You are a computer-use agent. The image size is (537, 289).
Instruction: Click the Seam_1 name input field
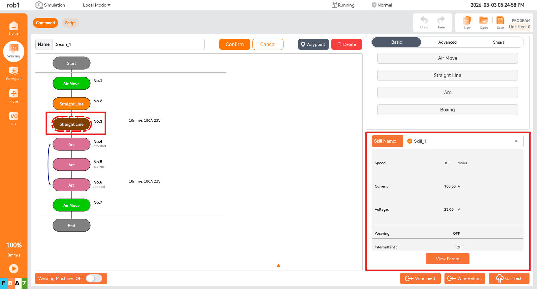click(x=128, y=44)
